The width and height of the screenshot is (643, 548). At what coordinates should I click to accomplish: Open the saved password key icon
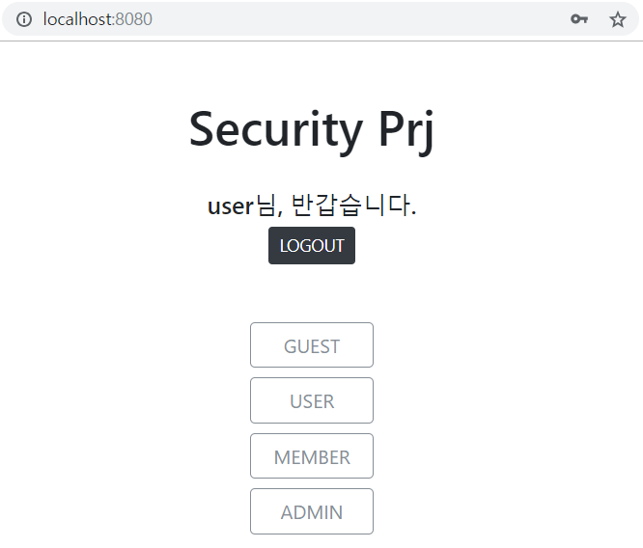pos(579,19)
